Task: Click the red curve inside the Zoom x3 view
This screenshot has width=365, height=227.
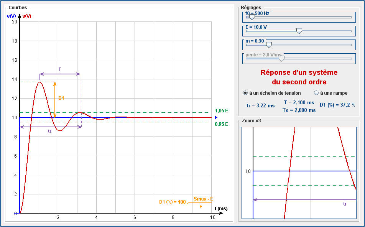Action: [289, 171]
